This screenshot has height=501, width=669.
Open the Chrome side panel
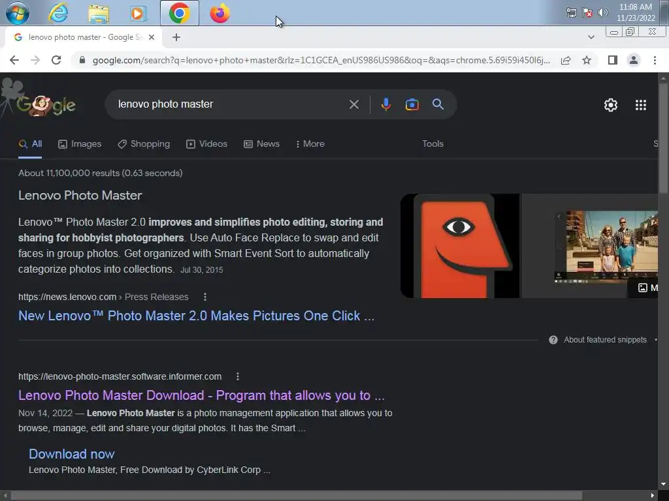click(613, 60)
